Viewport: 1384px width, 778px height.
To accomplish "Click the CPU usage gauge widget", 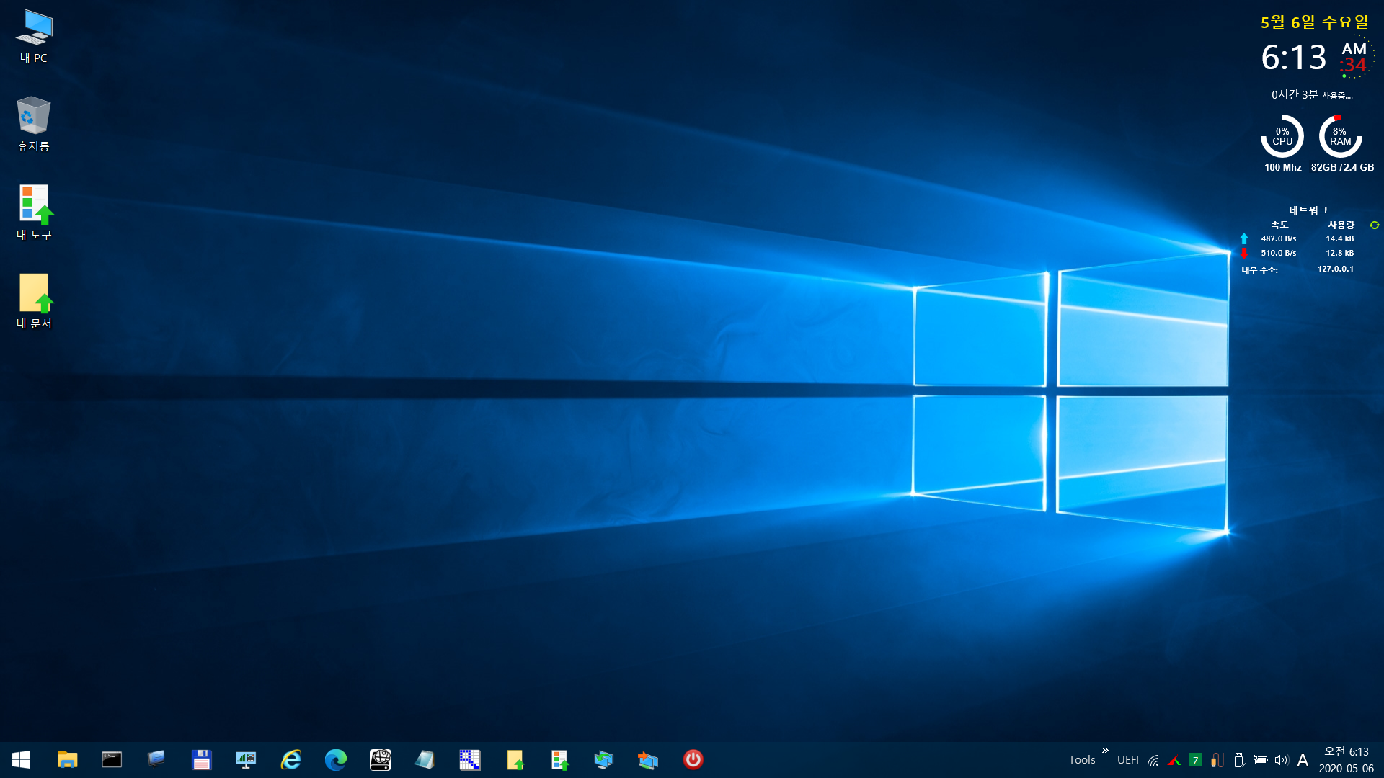I will pyautogui.click(x=1282, y=136).
